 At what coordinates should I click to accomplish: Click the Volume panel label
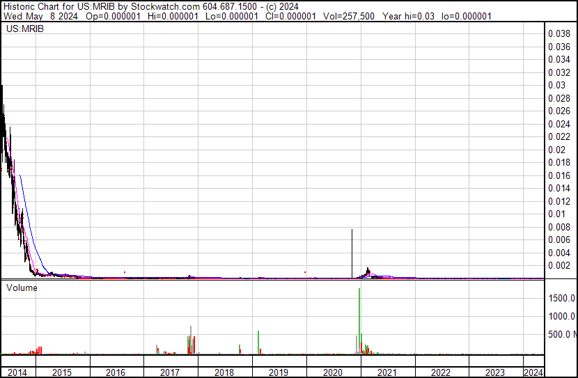pyautogui.click(x=22, y=288)
